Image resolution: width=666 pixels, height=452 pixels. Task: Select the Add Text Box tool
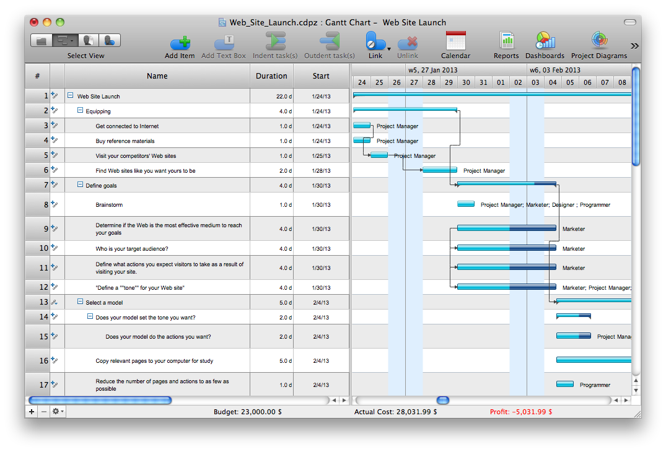[224, 42]
